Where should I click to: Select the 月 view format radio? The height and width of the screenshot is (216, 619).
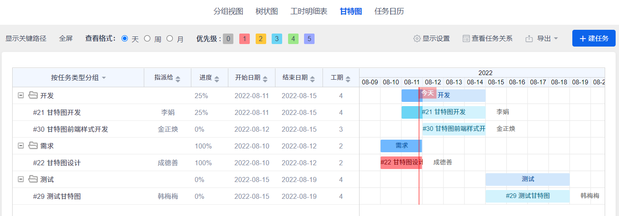click(169, 39)
